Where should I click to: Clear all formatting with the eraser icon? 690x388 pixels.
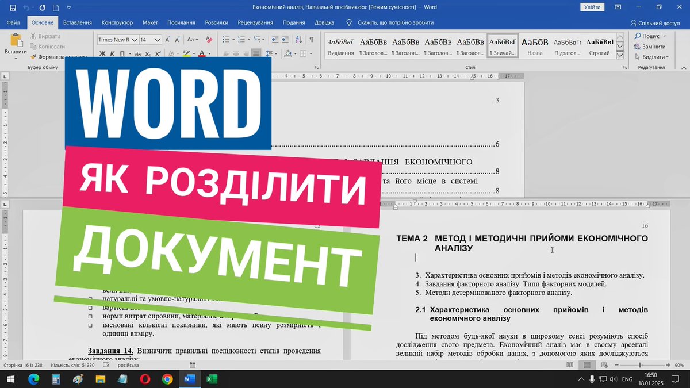point(209,40)
